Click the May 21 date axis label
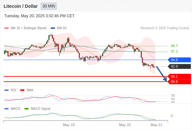The width and height of the screenshot is (192, 130). tap(157, 125)
